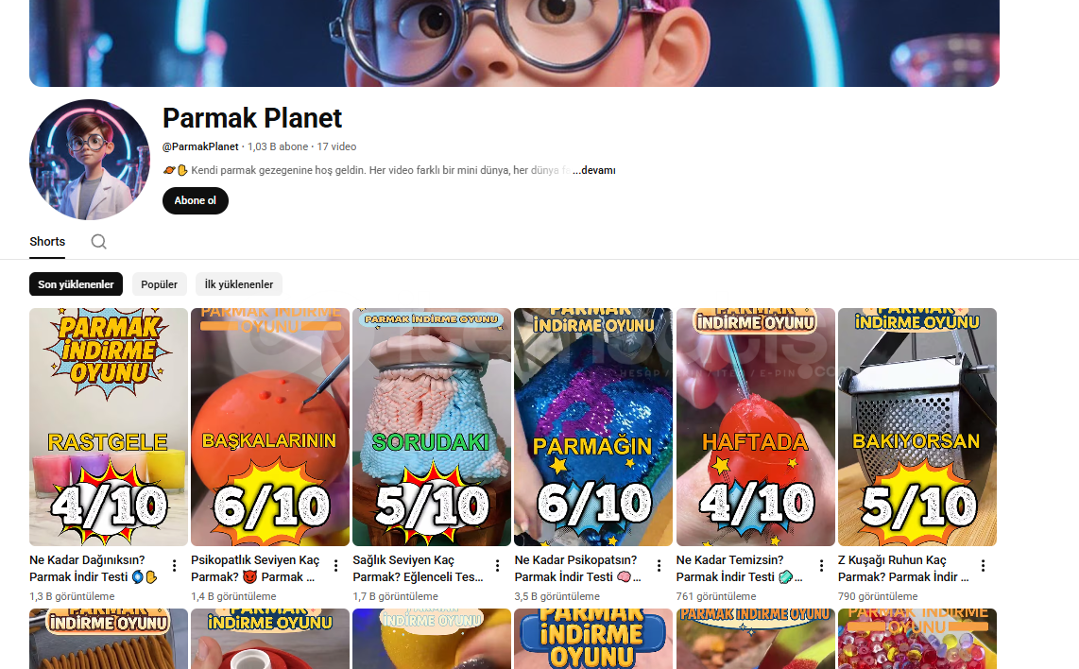Image resolution: width=1079 pixels, height=669 pixels.
Task: Open three-dot menu for Ne Kadar Psikopatsın video
Action: pyautogui.click(x=659, y=566)
